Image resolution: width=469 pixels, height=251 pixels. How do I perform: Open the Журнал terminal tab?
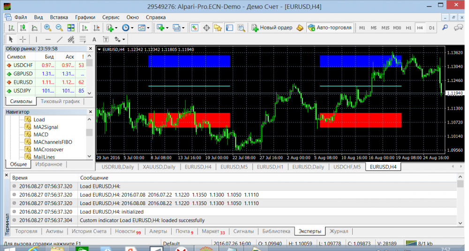pyautogui.click(x=339, y=231)
